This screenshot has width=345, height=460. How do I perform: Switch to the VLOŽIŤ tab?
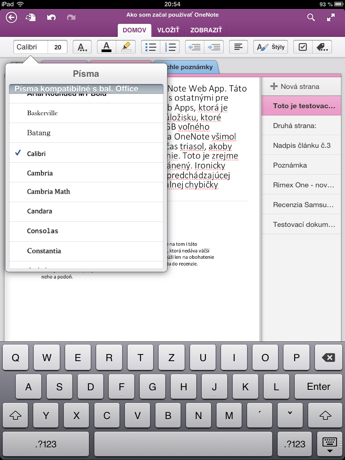click(168, 30)
